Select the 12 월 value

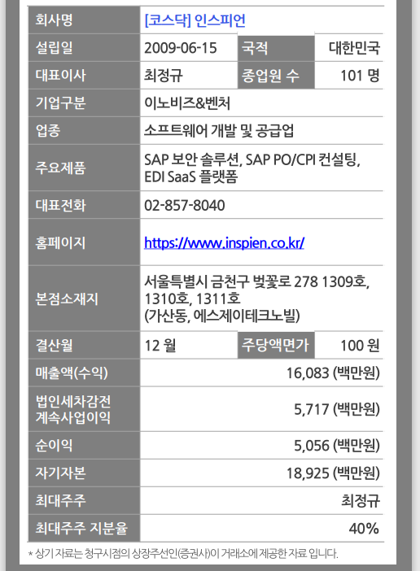click(x=160, y=345)
